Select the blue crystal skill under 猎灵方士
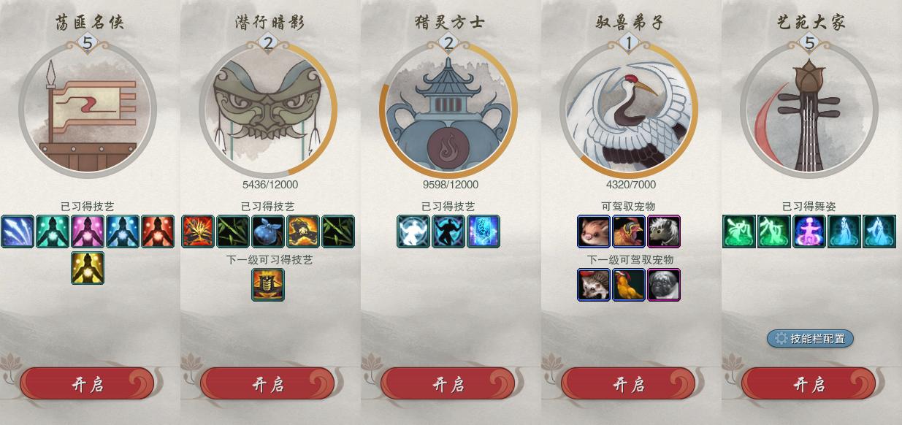This screenshot has width=902, height=425. pyautogui.click(x=484, y=231)
